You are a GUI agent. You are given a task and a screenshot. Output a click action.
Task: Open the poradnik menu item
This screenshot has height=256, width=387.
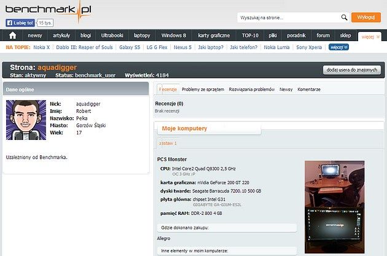[x=296, y=36]
